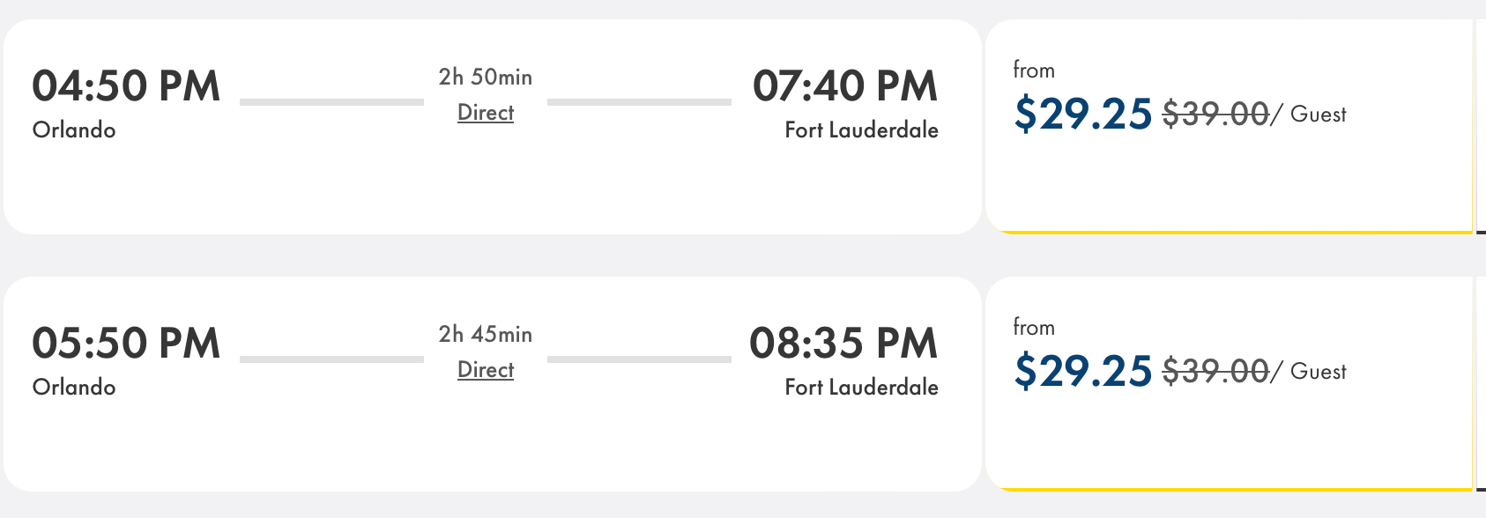Click the 08:35 PM arrival time
Viewport: 1486px width, 518px height.
pyautogui.click(x=843, y=344)
